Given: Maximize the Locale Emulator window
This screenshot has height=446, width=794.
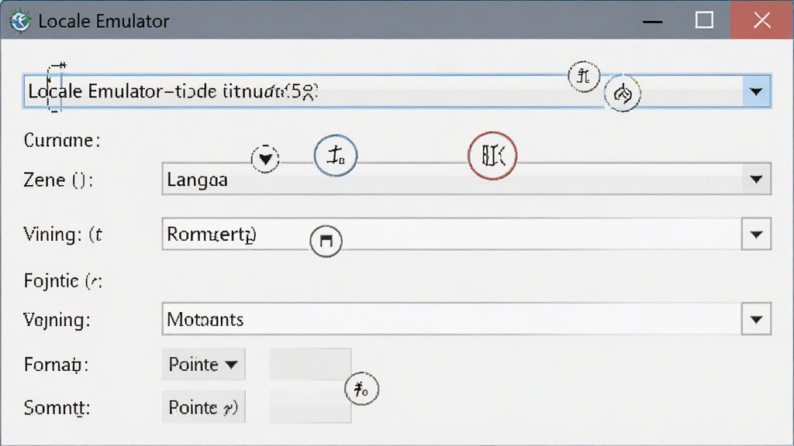Looking at the screenshot, I should [704, 21].
